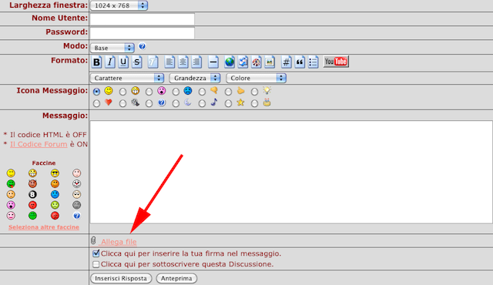Enable the signature checkbox
The width and height of the screenshot is (493, 285).
tap(96, 253)
